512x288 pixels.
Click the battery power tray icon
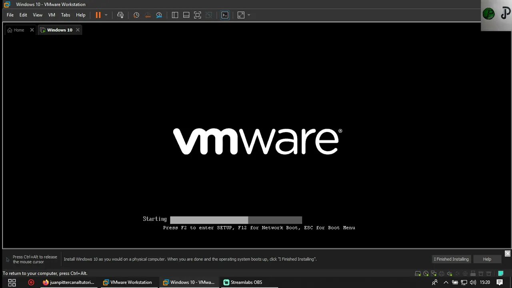[455, 282]
